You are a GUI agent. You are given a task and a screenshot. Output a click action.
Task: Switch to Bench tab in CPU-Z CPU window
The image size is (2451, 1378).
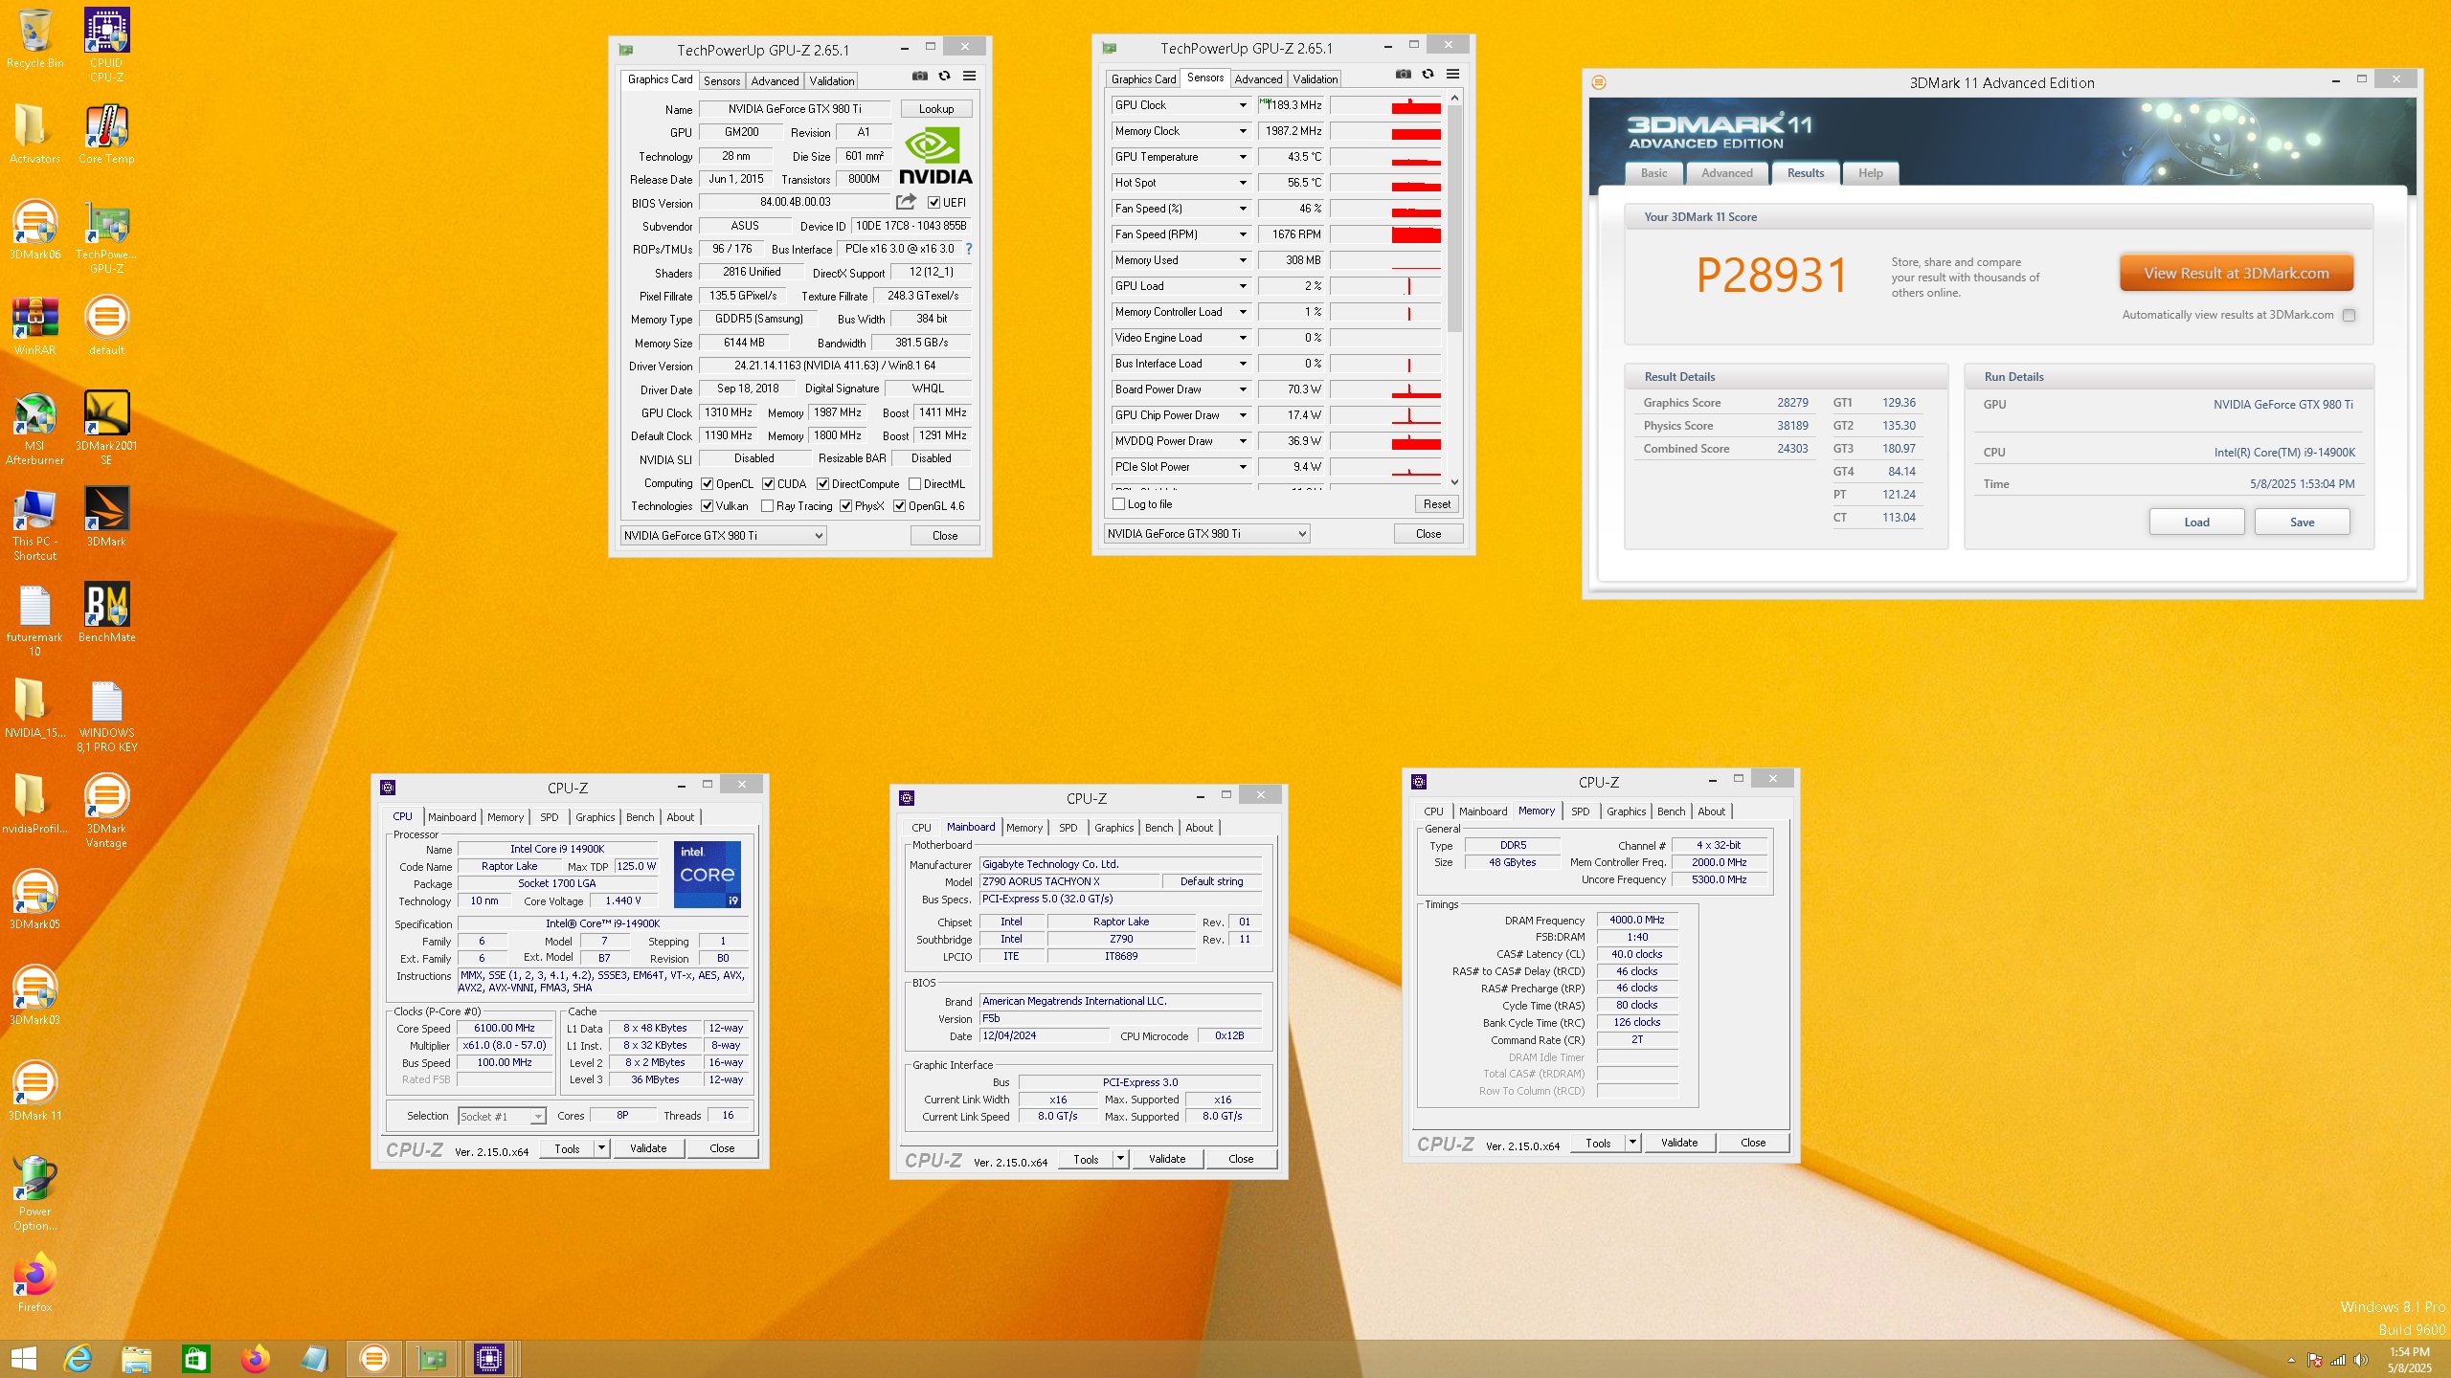(640, 817)
